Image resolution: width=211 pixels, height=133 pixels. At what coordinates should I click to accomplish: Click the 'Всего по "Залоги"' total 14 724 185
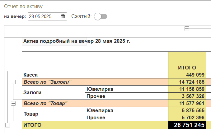tap(187, 82)
